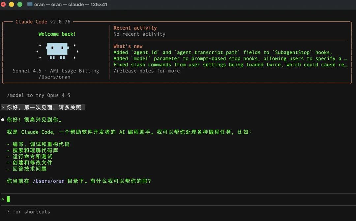
Task: Click the green block cursor in the input line
Action: 8,199
